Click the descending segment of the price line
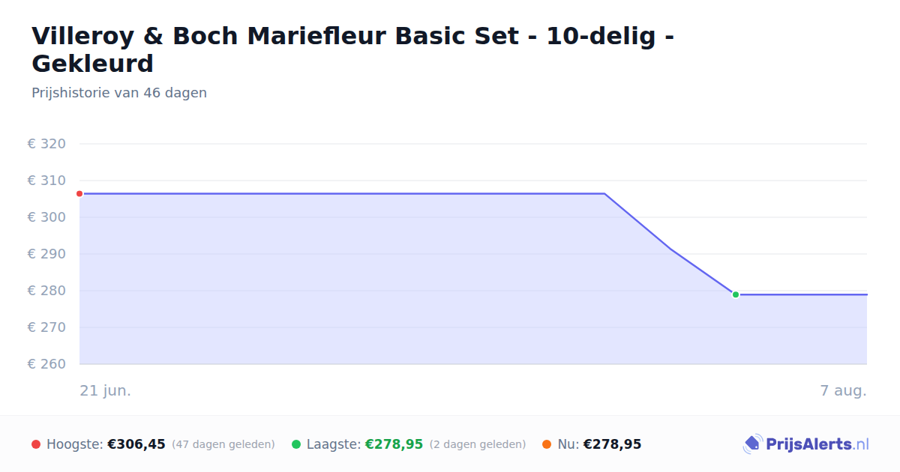The width and height of the screenshot is (900, 472). point(670,248)
